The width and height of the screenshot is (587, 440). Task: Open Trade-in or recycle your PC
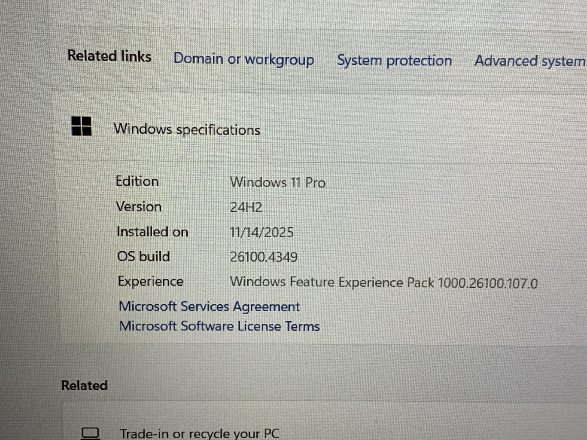pyautogui.click(x=200, y=433)
